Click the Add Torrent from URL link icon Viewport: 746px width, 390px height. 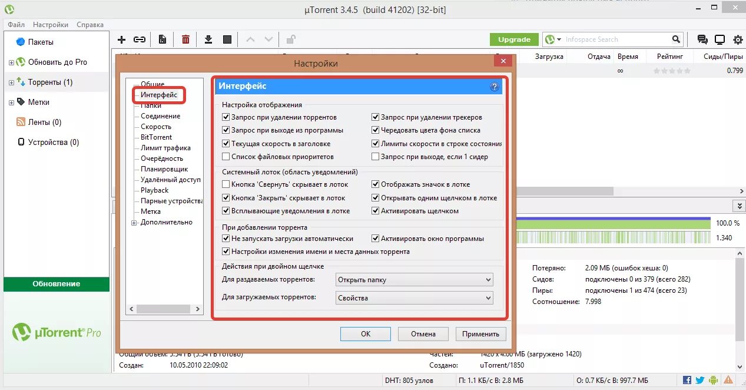click(140, 39)
